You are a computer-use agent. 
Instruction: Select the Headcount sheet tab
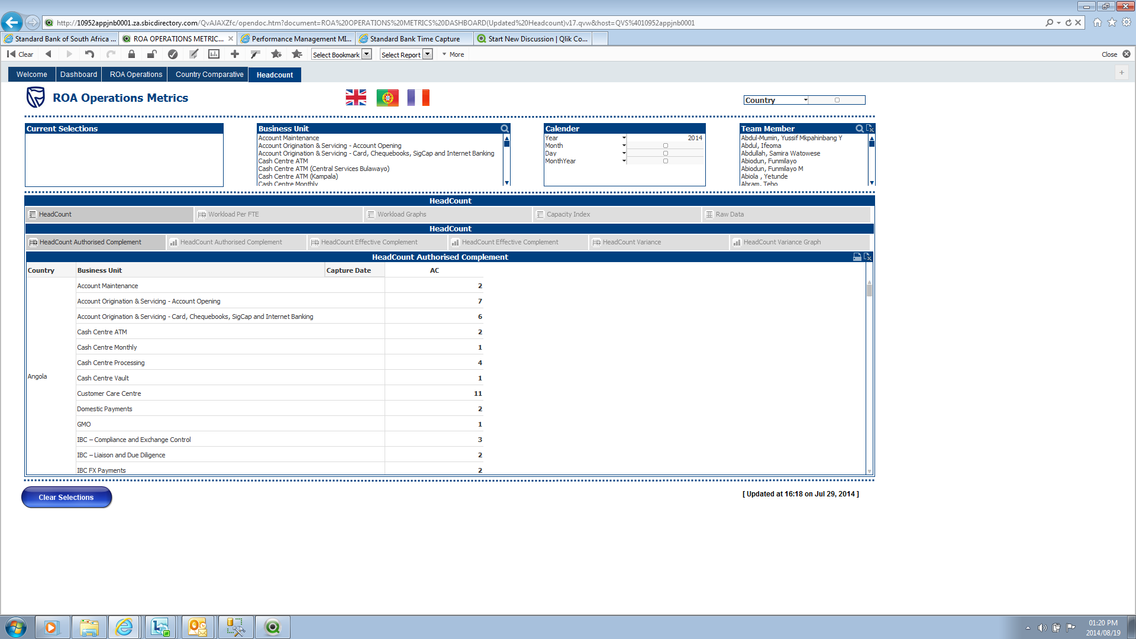(x=275, y=75)
